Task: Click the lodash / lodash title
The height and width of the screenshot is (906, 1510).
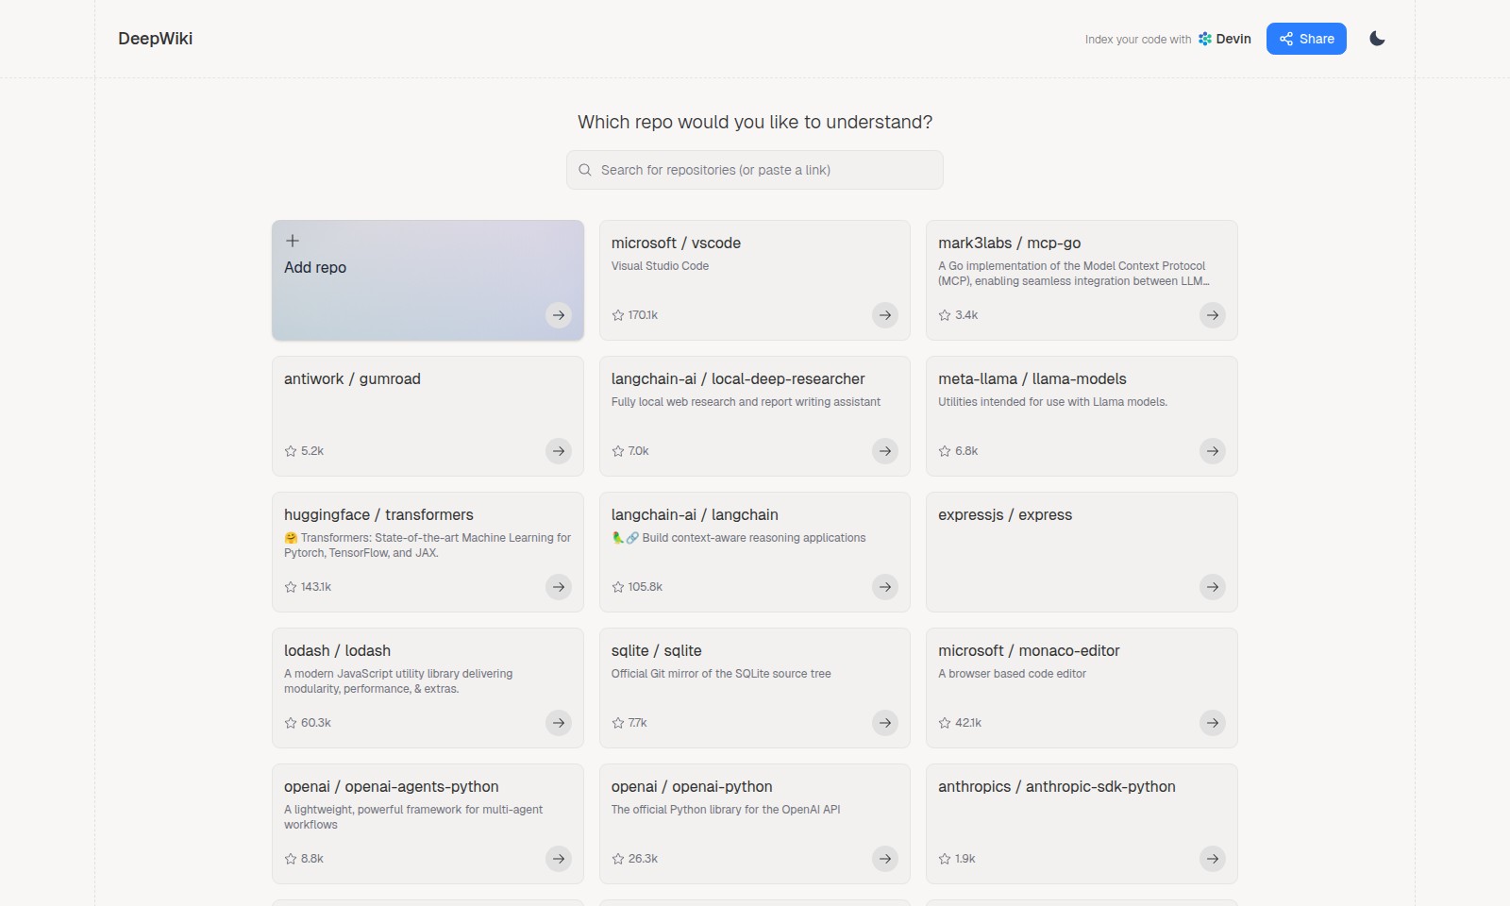Action: point(337,650)
